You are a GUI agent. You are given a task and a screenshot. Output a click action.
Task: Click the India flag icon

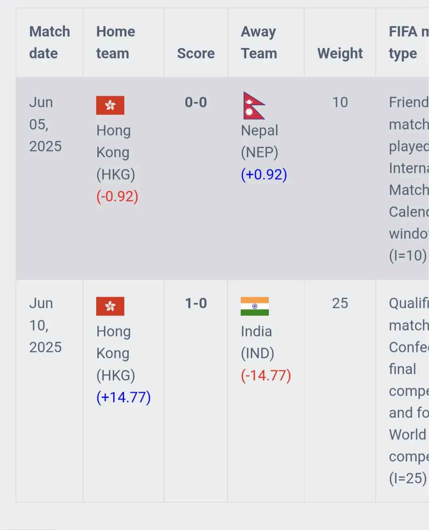[x=255, y=306]
